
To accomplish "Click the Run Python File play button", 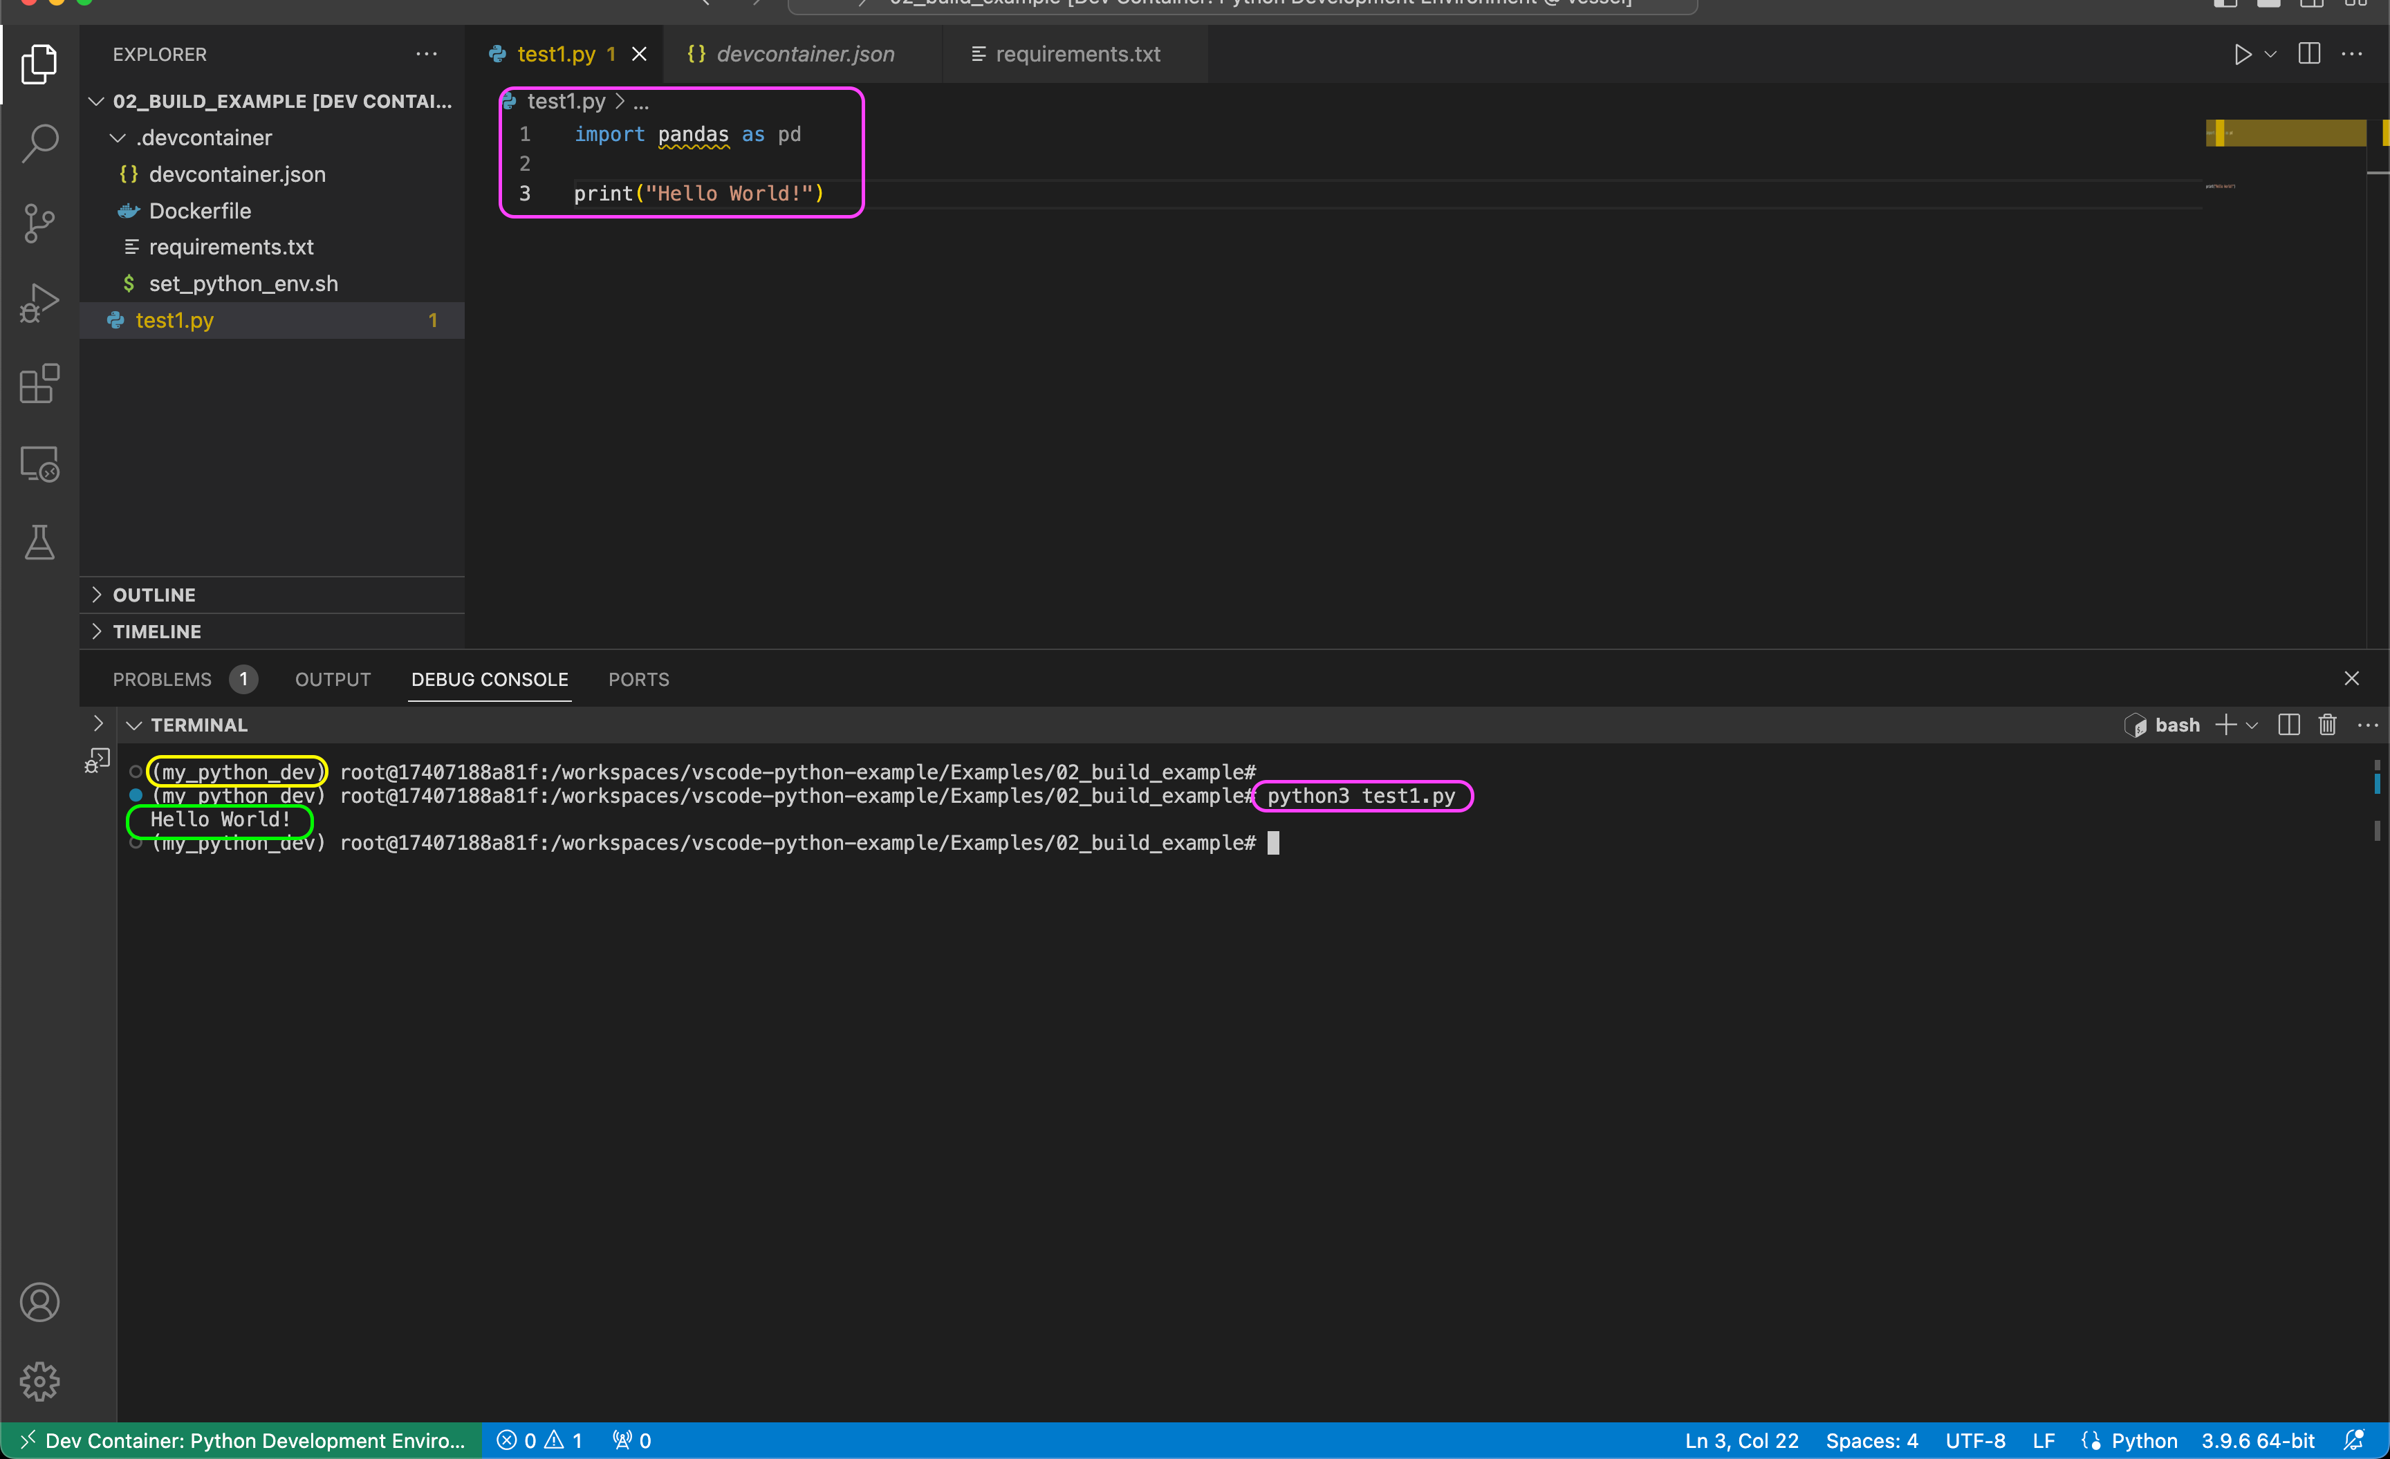I will coord(2241,55).
